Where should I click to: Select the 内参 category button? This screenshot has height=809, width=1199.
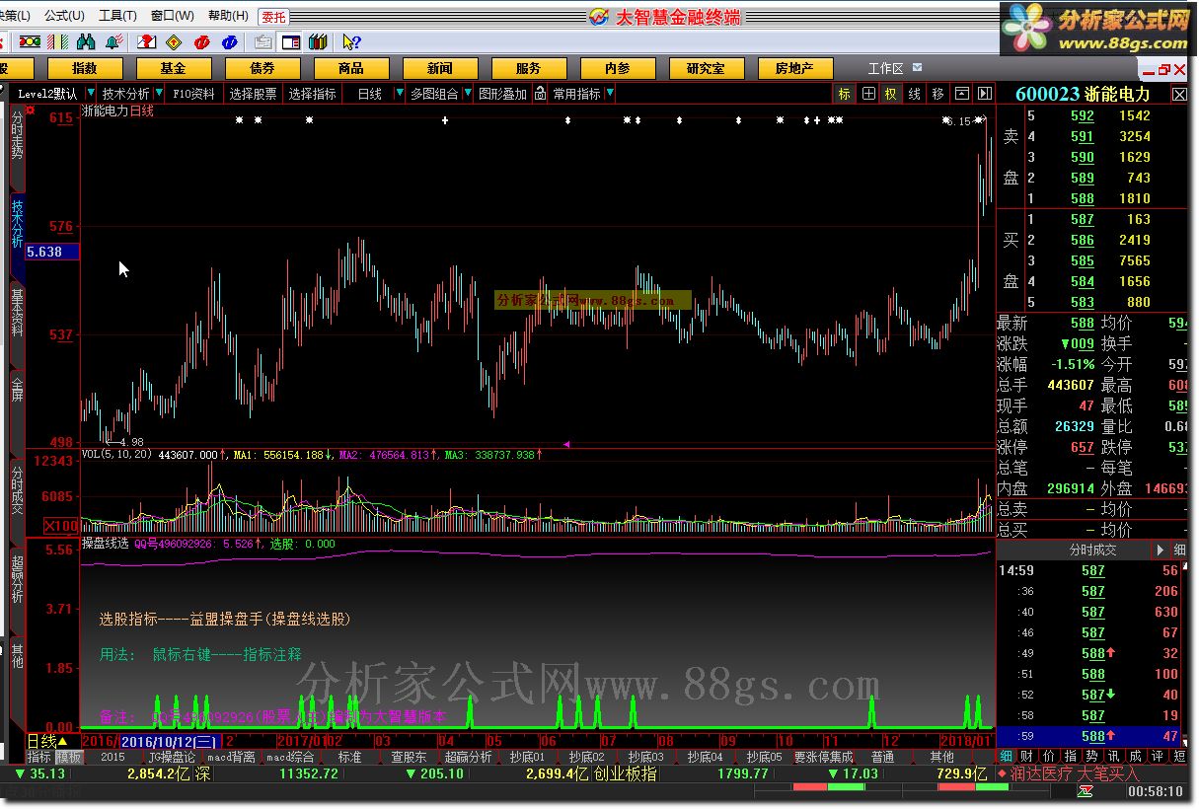617,68
